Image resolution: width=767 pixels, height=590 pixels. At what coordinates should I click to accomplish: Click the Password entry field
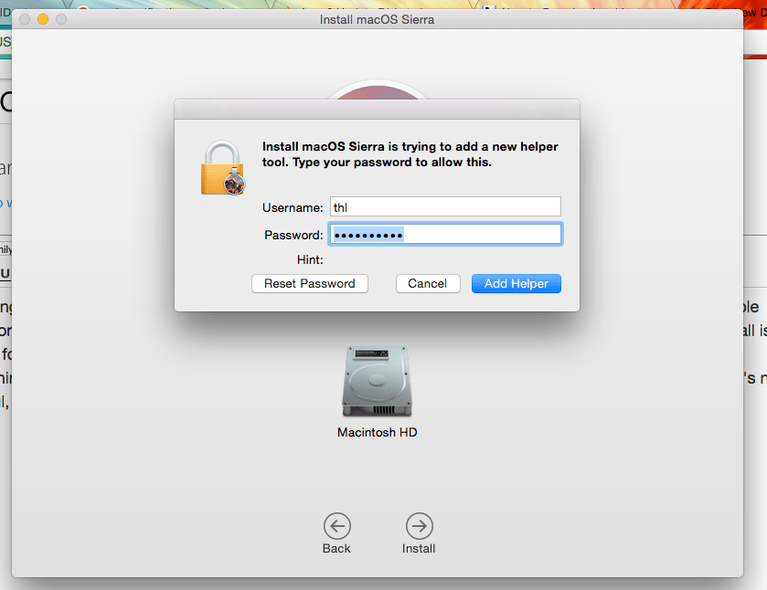click(445, 234)
